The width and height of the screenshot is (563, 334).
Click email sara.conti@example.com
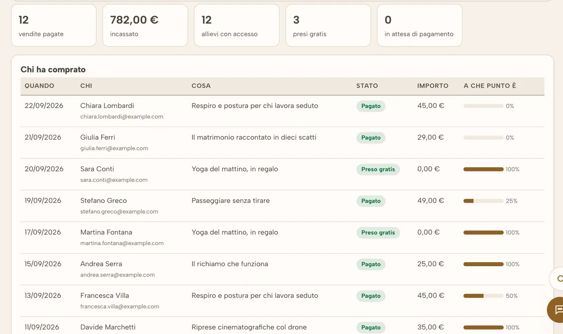[114, 180]
